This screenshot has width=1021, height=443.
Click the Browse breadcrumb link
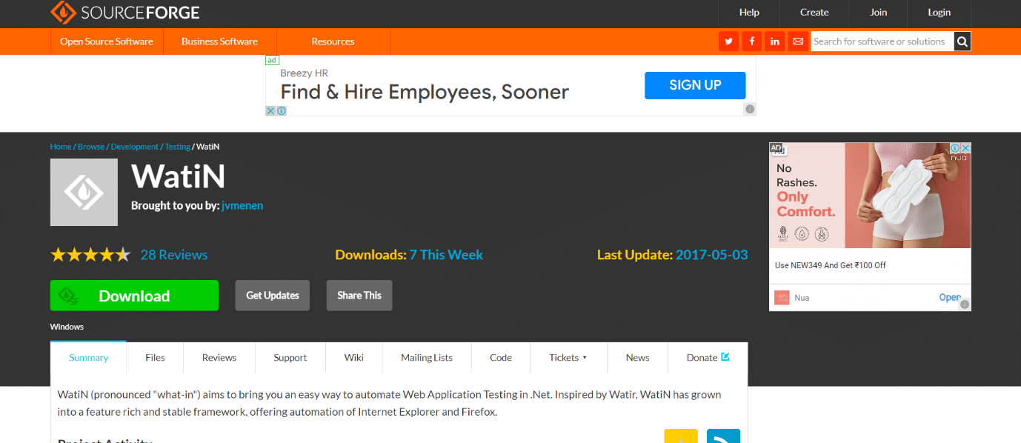click(91, 147)
